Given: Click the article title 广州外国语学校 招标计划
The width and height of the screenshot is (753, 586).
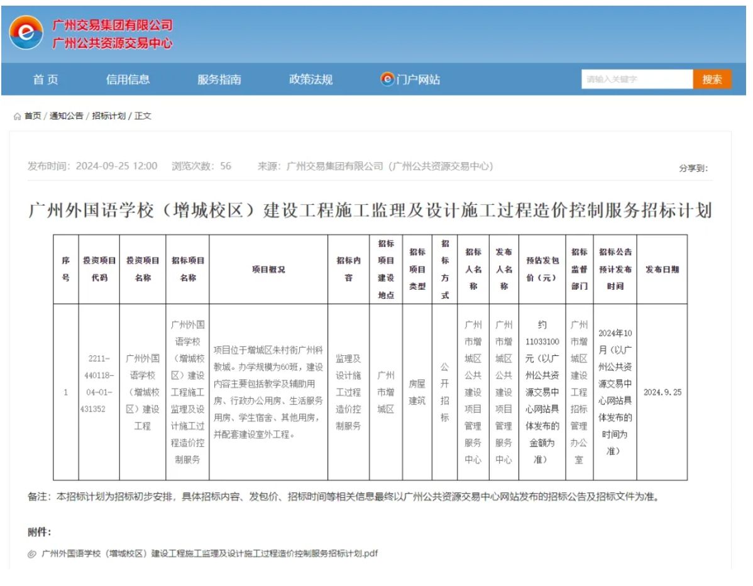Looking at the screenshot, I should 370,211.
